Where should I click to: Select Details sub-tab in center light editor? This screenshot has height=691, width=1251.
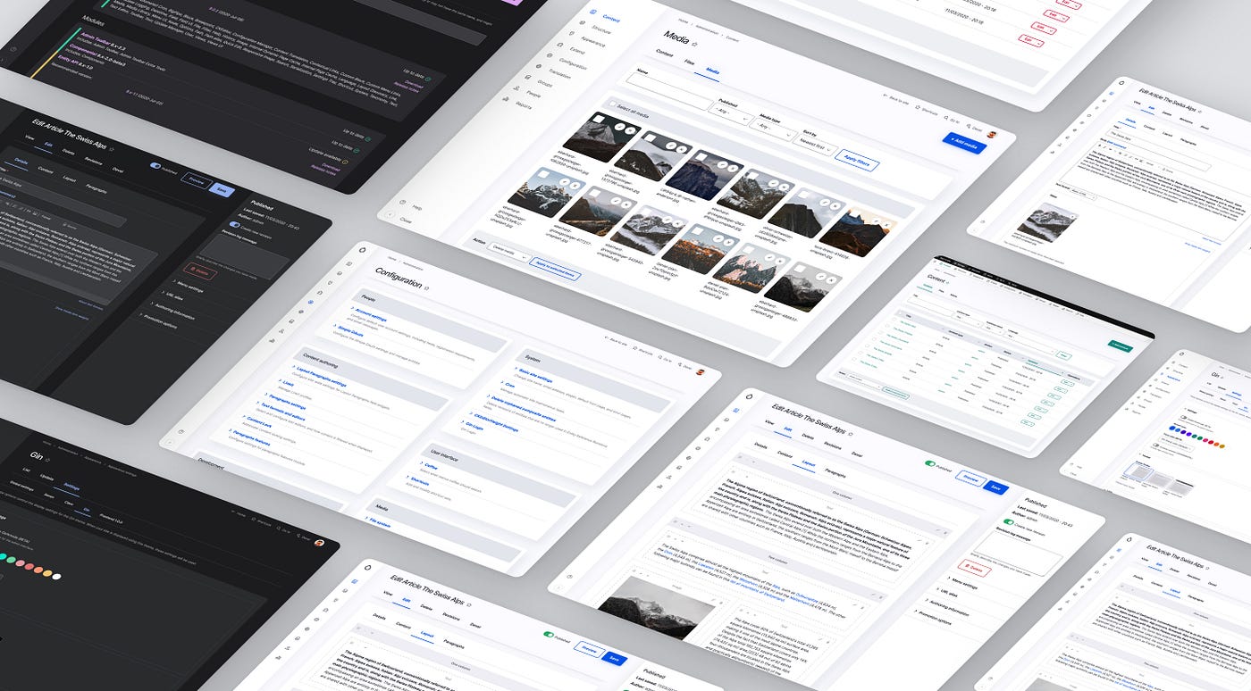pyautogui.click(x=760, y=445)
